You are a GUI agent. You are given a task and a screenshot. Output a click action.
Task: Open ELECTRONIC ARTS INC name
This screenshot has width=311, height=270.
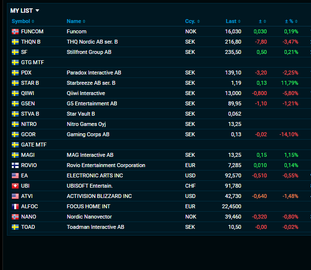[x=95, y=175]
